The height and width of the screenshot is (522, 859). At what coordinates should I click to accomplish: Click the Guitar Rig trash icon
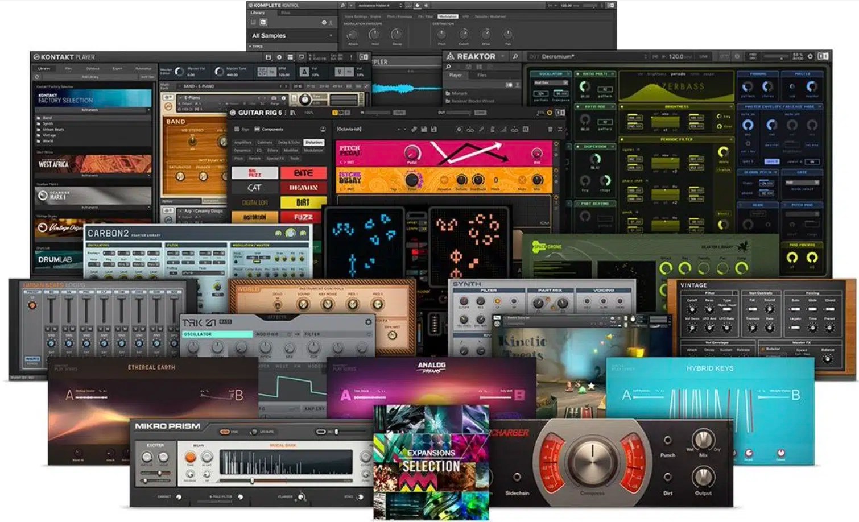[x=550, y=129]
